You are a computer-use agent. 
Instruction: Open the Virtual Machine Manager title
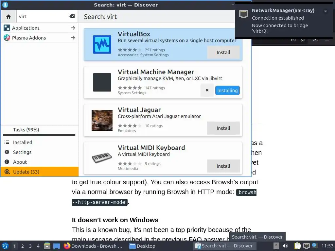coord(156,72)
